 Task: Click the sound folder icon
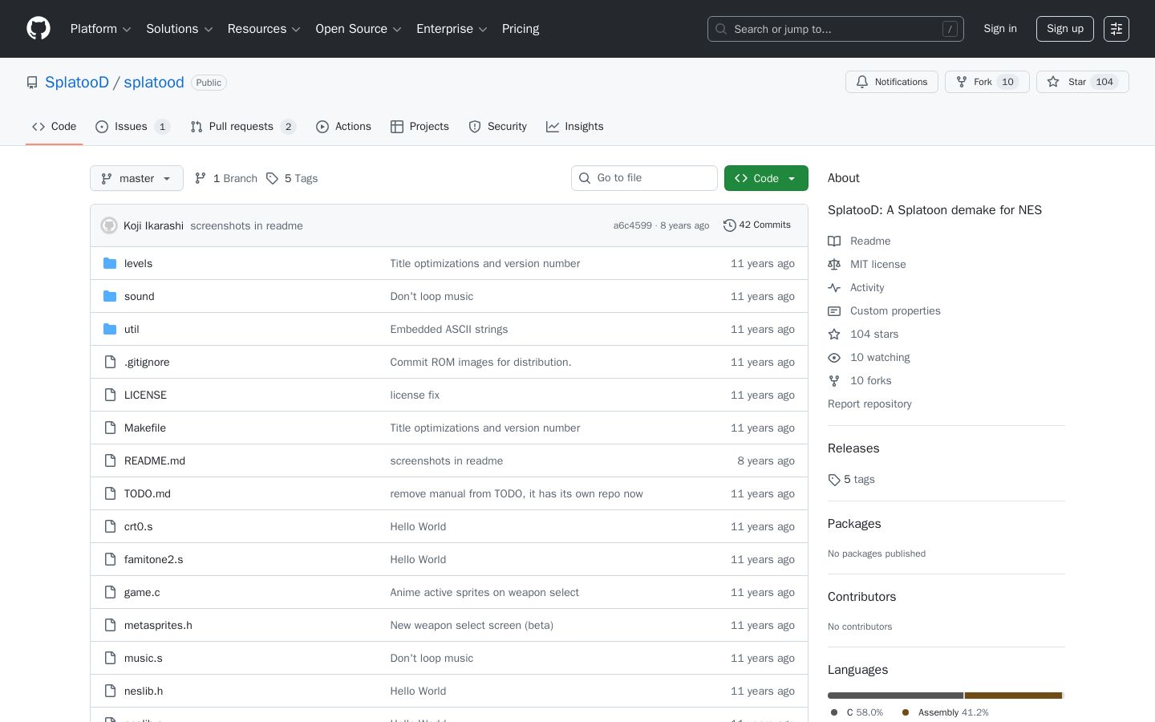click(110, 296)
